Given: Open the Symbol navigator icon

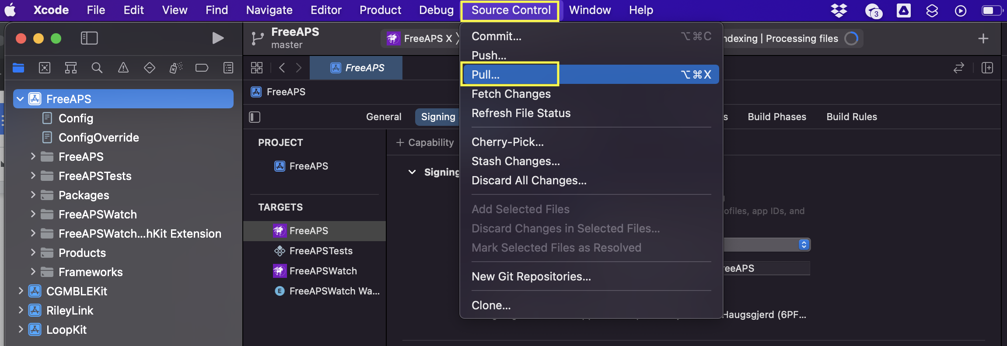Looking at the screenshot, I should [x=71, y=68].
